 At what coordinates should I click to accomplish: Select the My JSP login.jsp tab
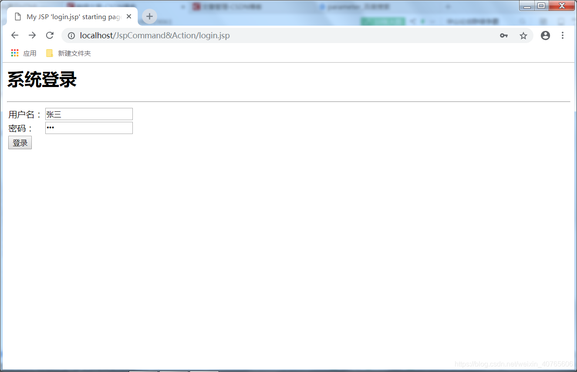point(72,17)
